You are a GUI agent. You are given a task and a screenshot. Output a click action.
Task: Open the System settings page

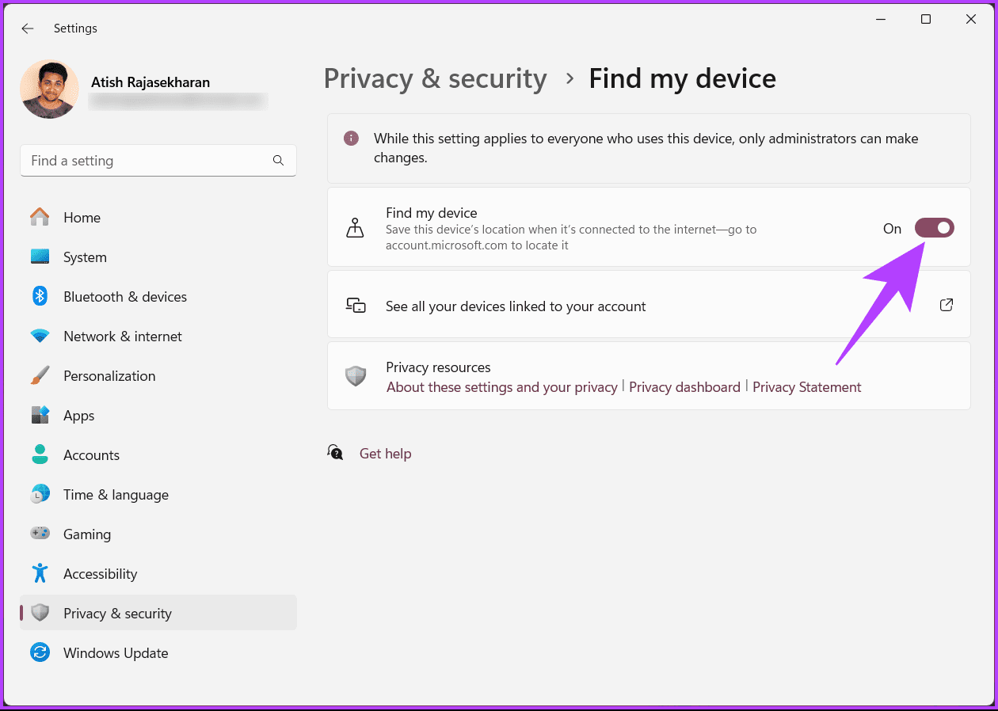[x=158, y=257]
